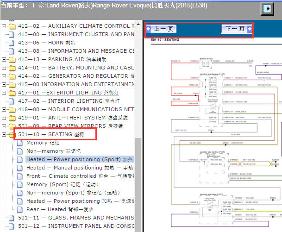Click the 413-08 Information and Message document icon

coord(12,51)
